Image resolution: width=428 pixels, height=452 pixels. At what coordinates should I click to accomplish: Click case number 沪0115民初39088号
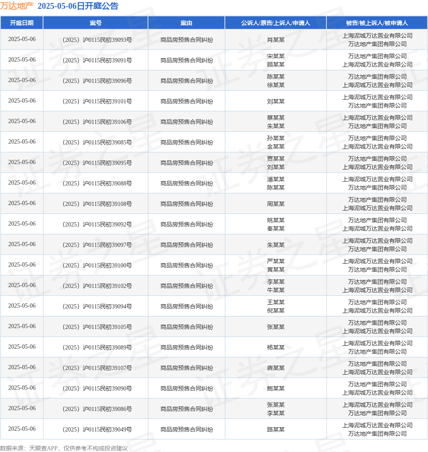97,183
